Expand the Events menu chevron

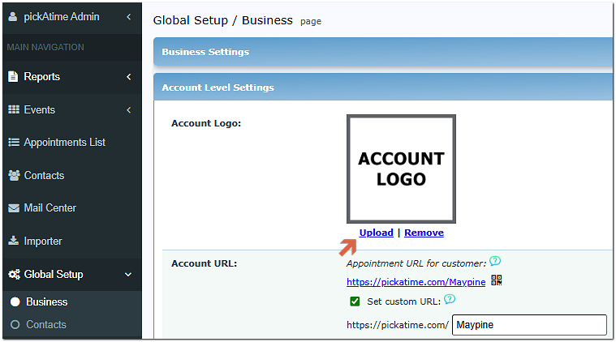[x=128, y=109]
